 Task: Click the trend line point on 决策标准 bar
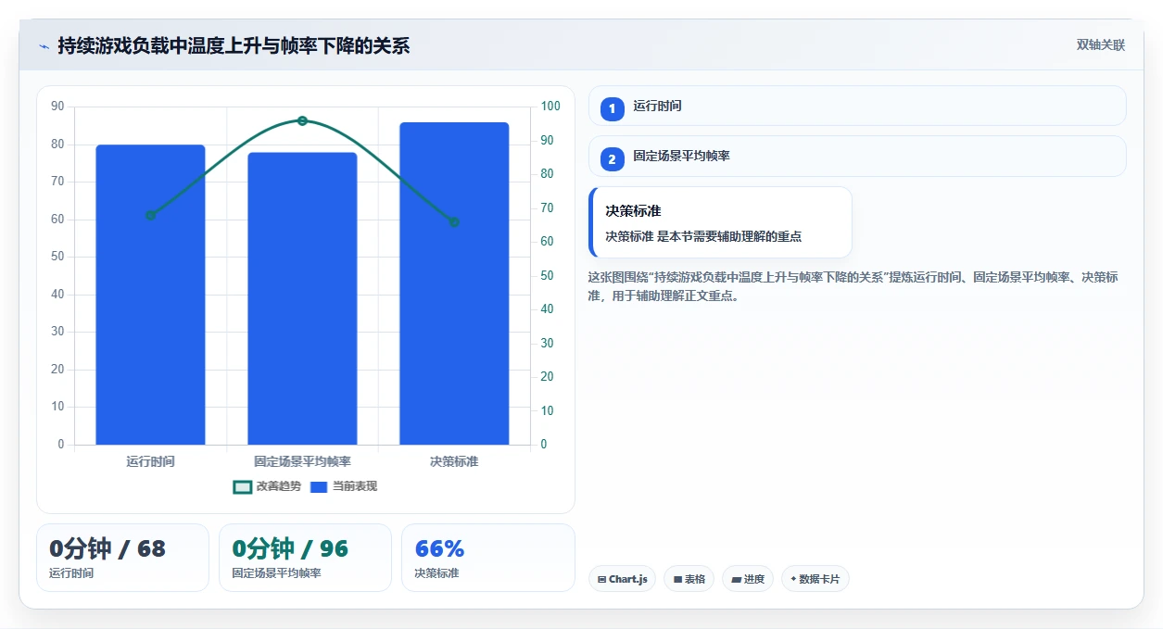coord(454,221)
